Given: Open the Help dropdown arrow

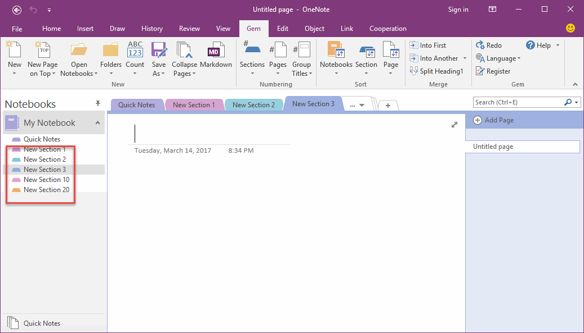Looking at the screenshot, I should (558, 45).
